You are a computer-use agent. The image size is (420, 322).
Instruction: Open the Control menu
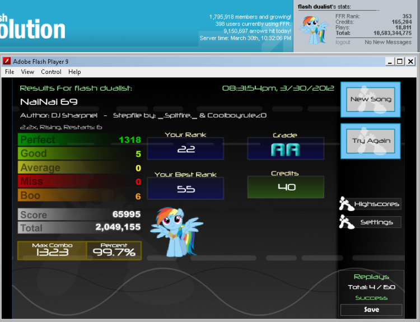(51, 72)
